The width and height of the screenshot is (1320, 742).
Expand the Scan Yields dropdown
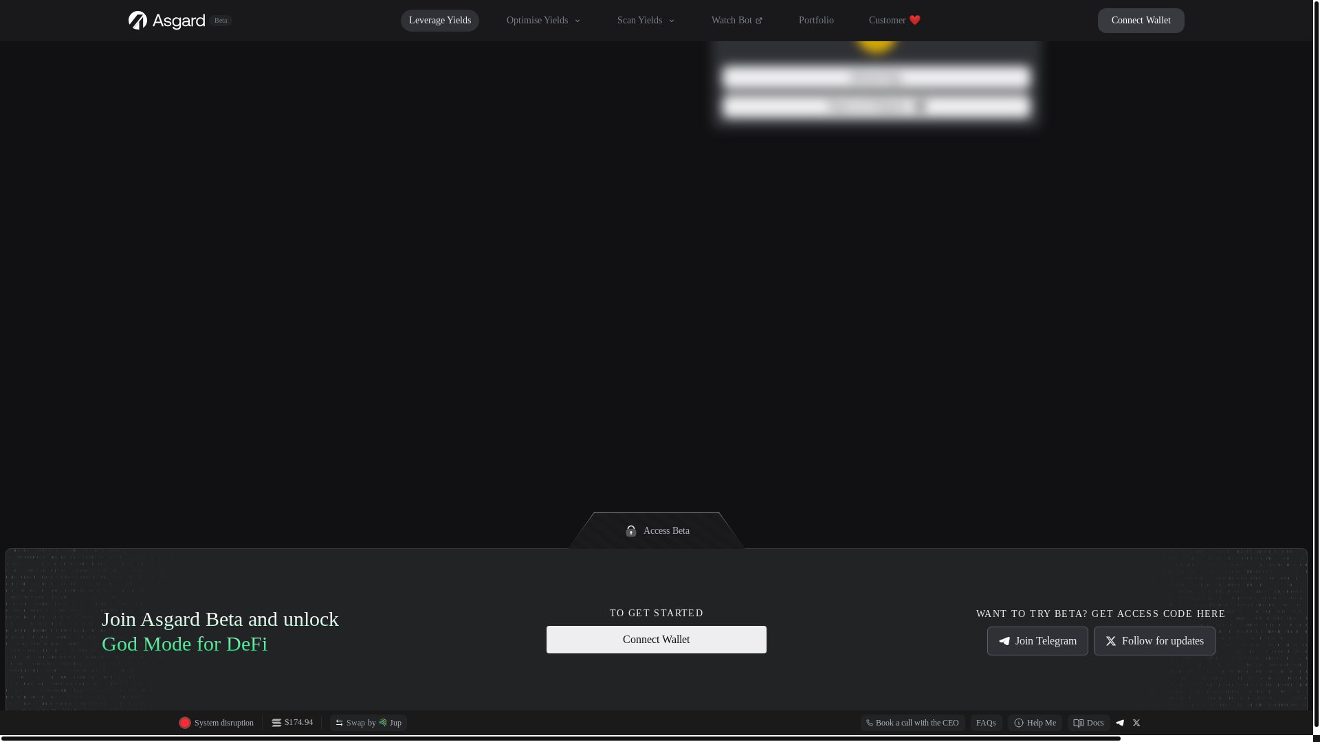tap(646, 21)
